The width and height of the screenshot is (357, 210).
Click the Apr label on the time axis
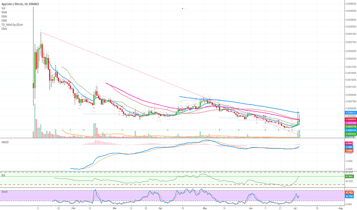tap(160, 208)
